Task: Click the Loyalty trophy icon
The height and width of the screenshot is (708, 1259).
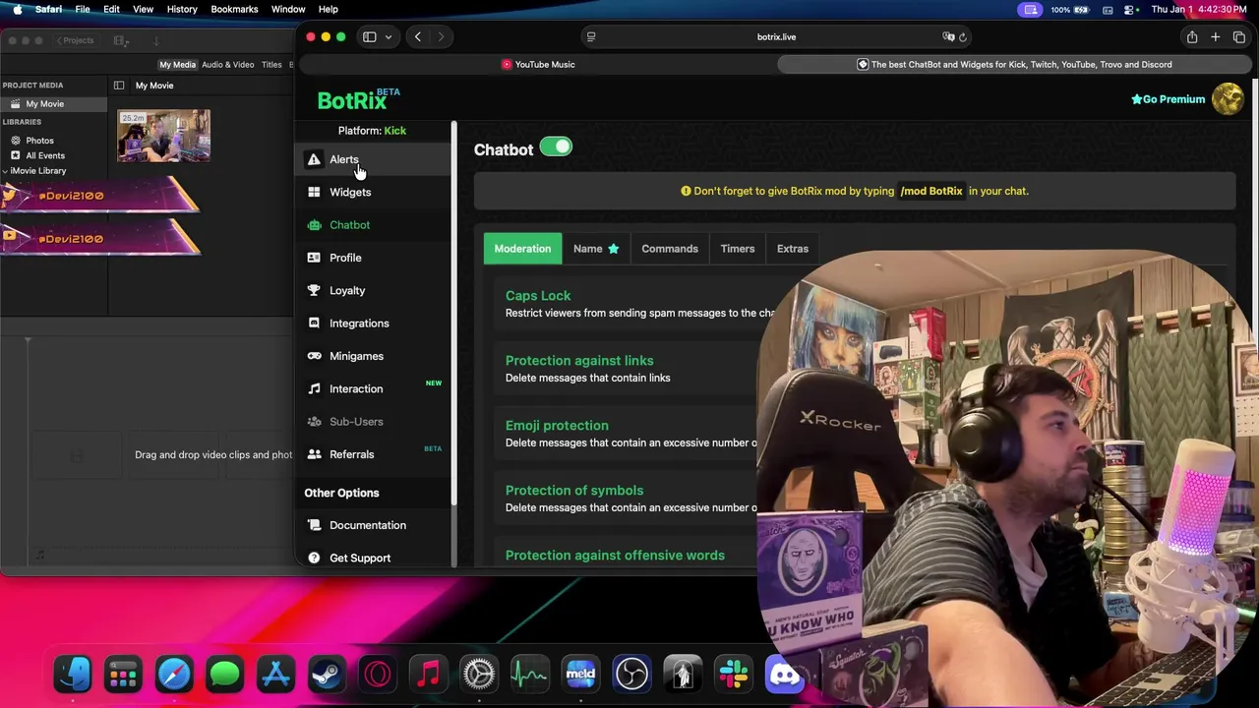Action: 314,290
